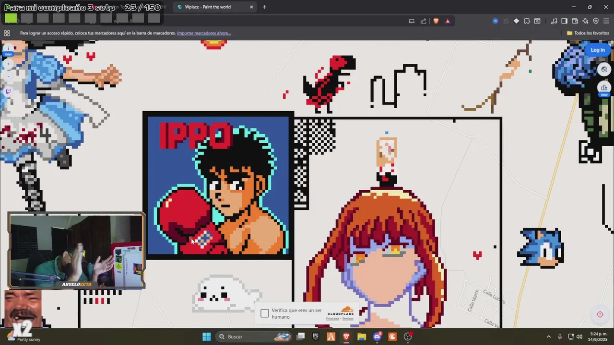Open the bookmarks apps grid icon
The width and height of the screenshot is (614, 345).
coord(7,33)
